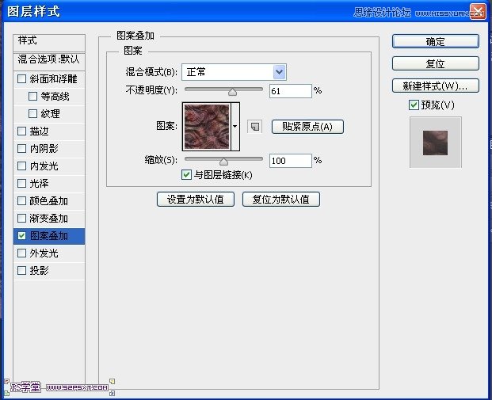Click the style preview thumbnail
Screen dimensions: 492x400
pyautogui.click(x=435, y=143)
